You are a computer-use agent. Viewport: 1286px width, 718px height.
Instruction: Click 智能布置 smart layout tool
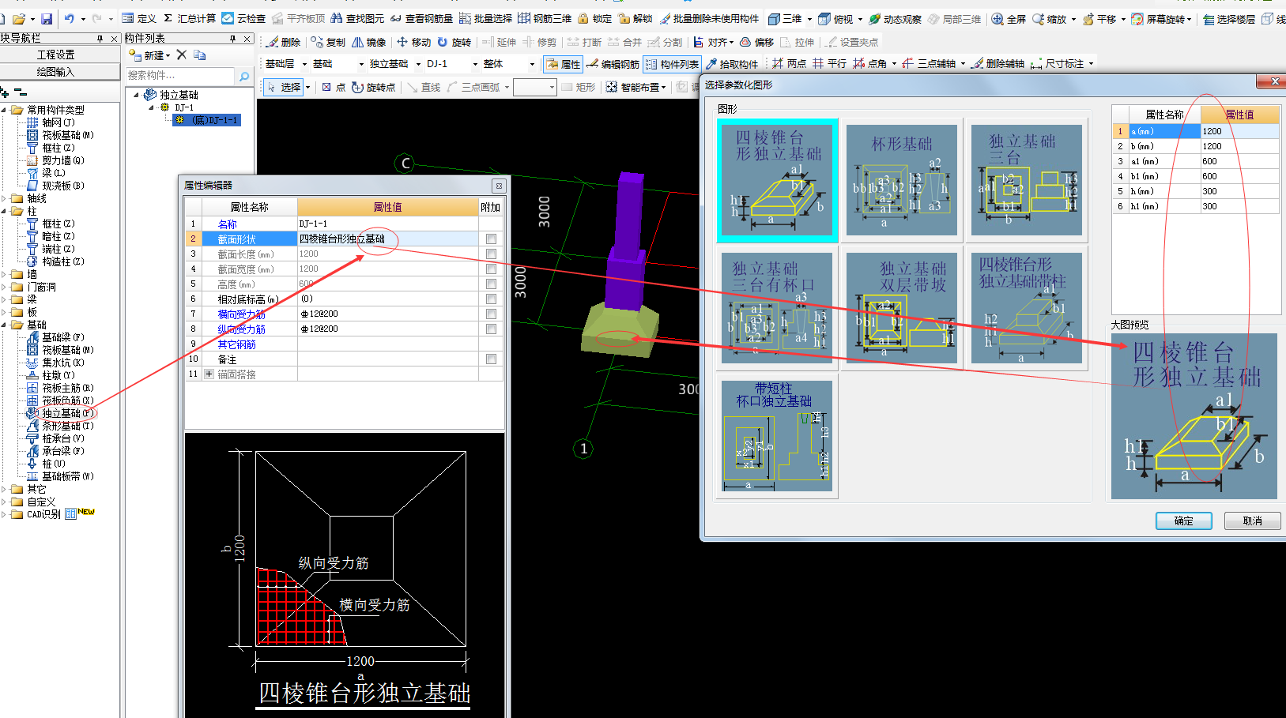[x=636, y=87]
